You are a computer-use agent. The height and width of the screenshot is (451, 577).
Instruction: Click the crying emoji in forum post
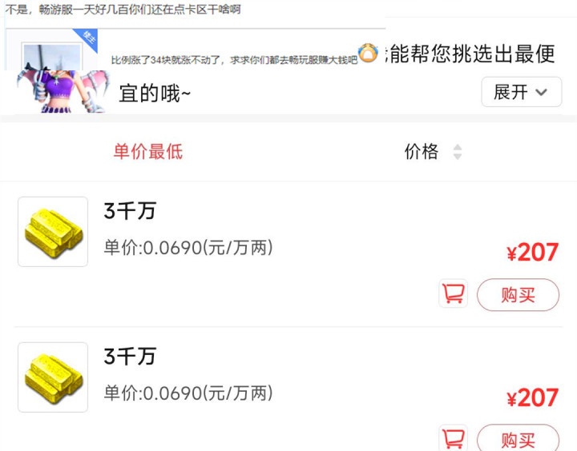coord(369,53)
